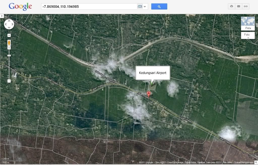The height and width of the screenshot is (165, 258).
Task: Click the show my location button
Action: click(x=9, y=35)
